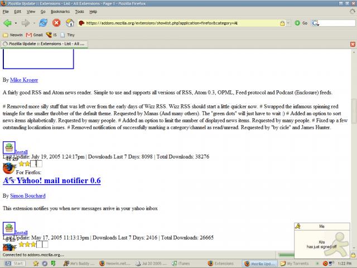Click the vertical scrollbar thumb
Screen dimensions: 357x268
(354, 111)
